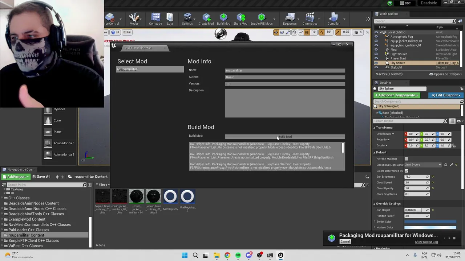This screenshot has width=465, height=261.
Task: Toggle visibility of Atmospheric Fog actor
Action: coord(376,37)
